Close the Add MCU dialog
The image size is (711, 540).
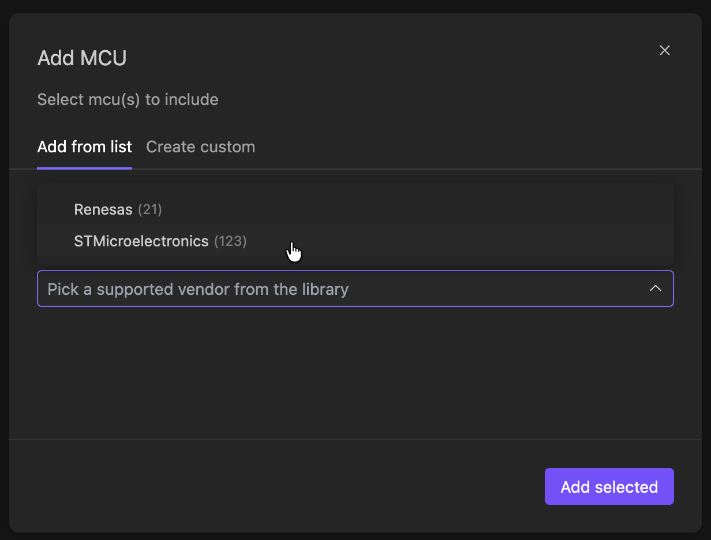(x=665, y=50)
